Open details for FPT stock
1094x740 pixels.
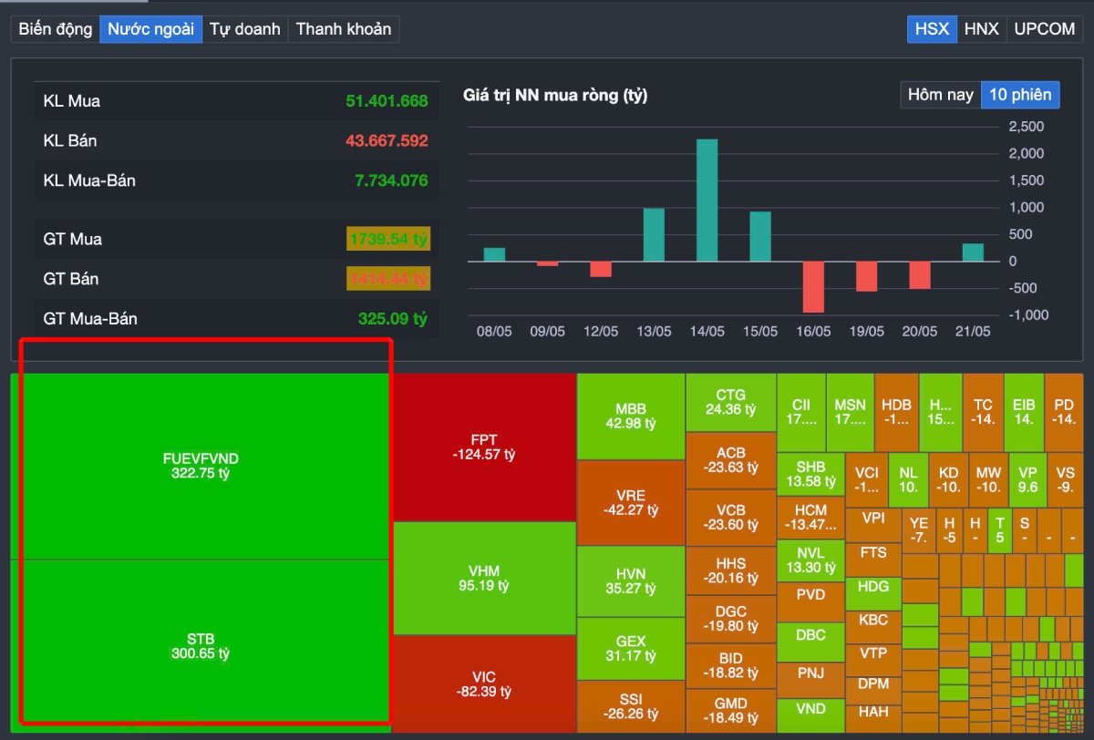[x=484, y=447]
